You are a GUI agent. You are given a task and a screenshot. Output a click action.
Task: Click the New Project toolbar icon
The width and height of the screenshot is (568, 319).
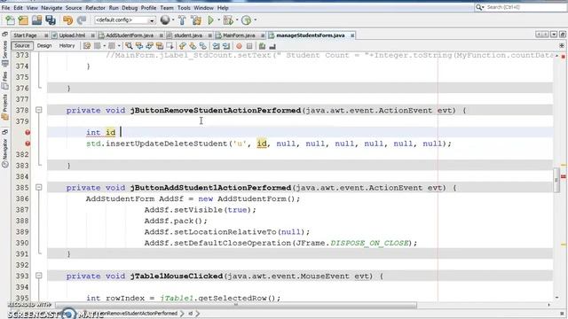click(23, 20)
